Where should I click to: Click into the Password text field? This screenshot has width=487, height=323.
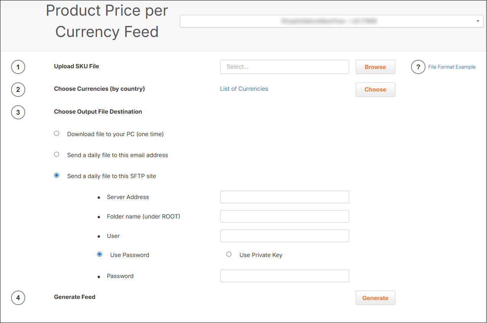(284, 276)
